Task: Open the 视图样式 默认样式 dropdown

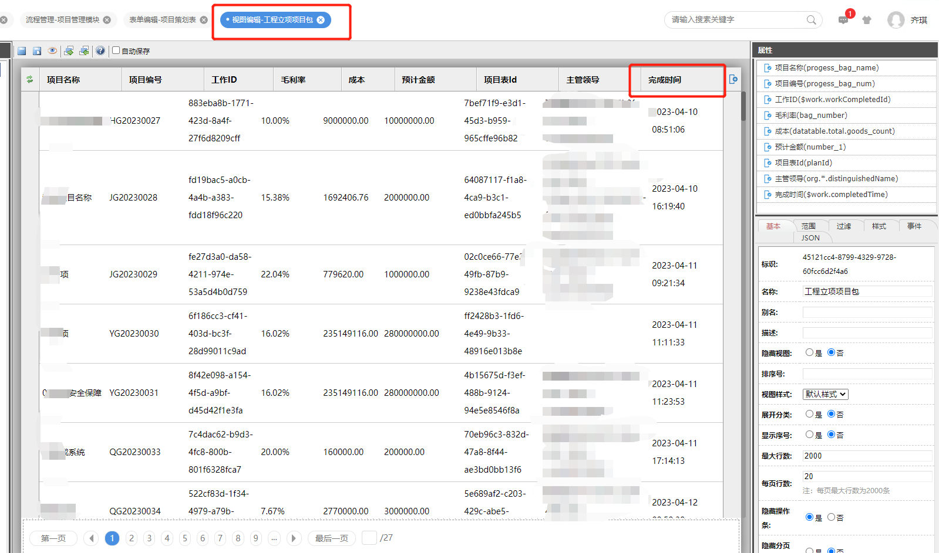Action: (825, 394)
